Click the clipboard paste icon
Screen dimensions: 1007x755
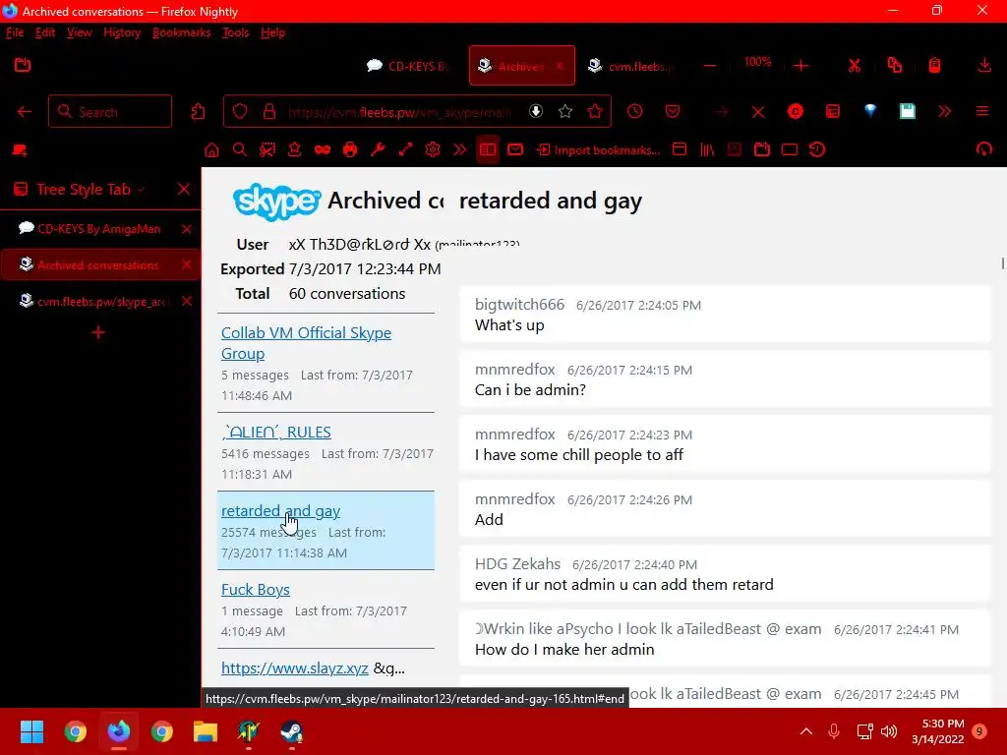(934, 65)
